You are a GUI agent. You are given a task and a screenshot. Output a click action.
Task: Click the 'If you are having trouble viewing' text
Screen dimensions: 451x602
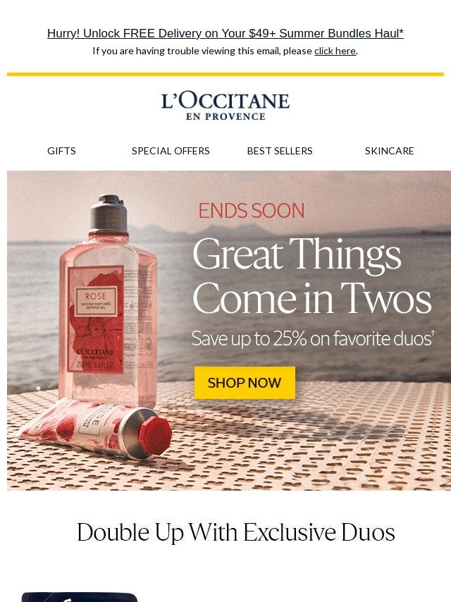pos(202,51)
